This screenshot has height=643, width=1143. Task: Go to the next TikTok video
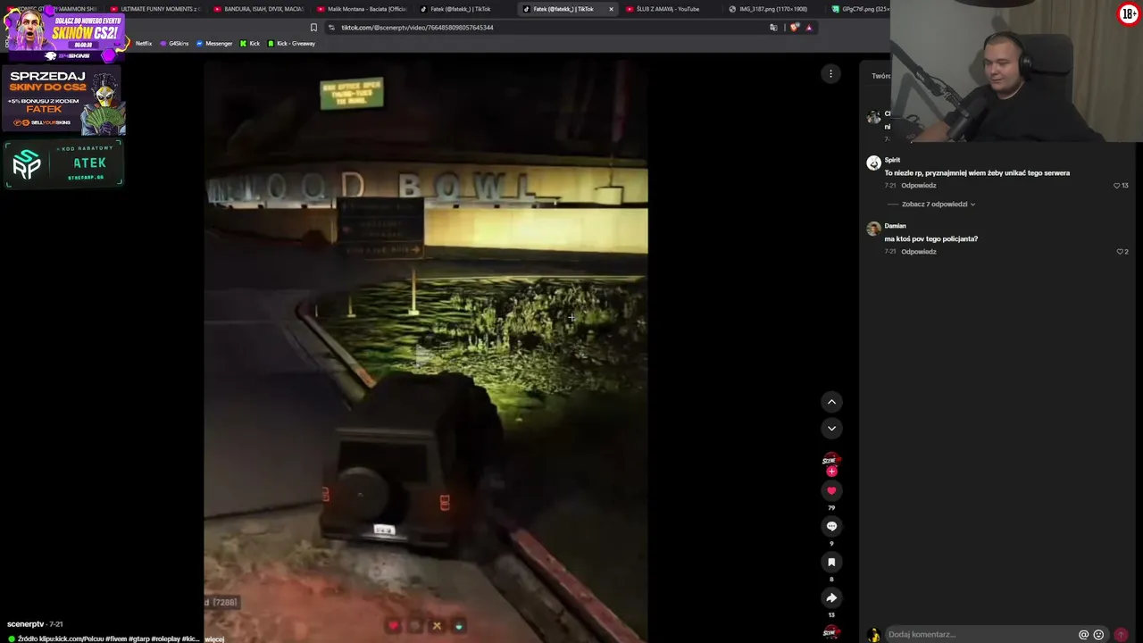click(x=831, y=429)
